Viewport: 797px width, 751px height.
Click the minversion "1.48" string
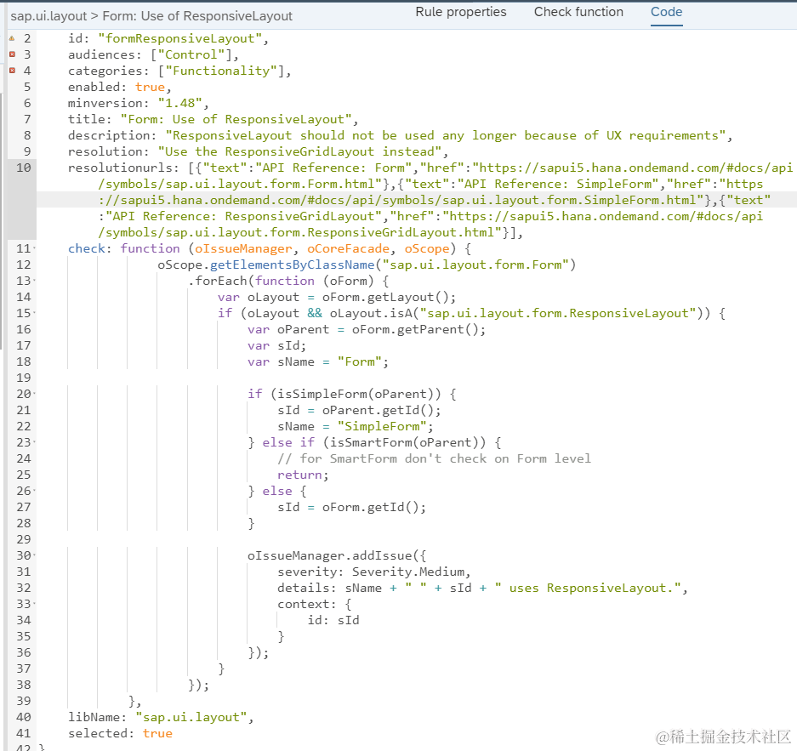(x=180, y=103)
